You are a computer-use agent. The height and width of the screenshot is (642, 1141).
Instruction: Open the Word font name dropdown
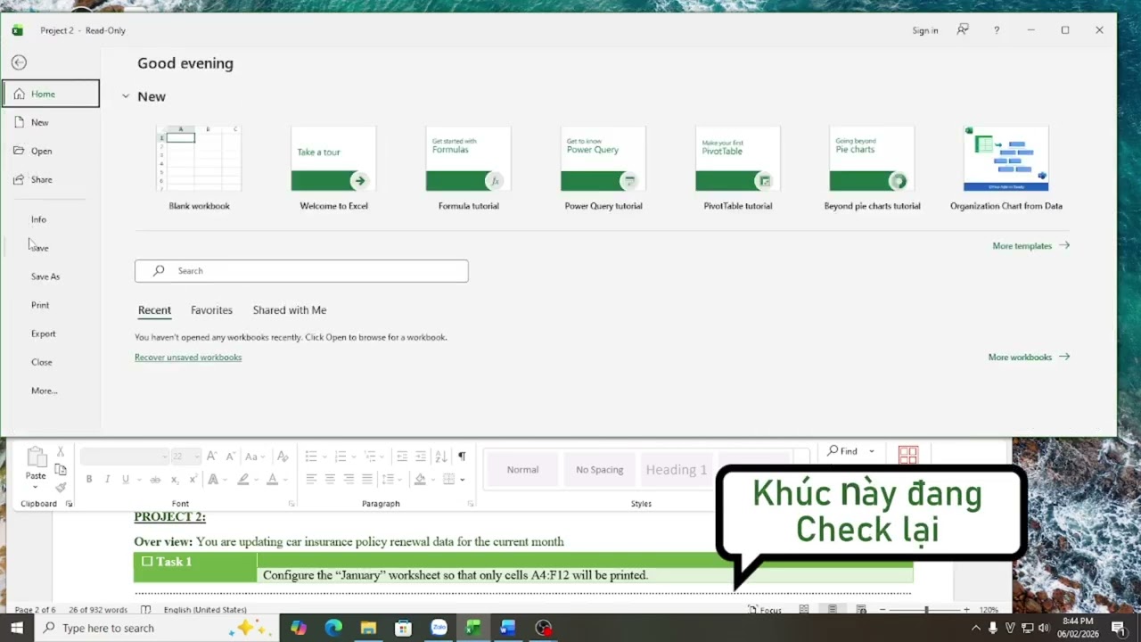tap(164, 457)
